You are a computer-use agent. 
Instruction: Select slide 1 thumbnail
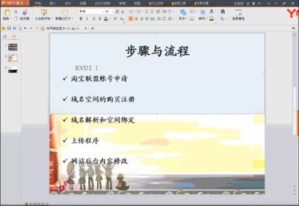click(x=13, y=47)
